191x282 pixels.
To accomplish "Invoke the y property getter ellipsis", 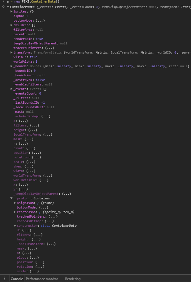I will (23, 189).
